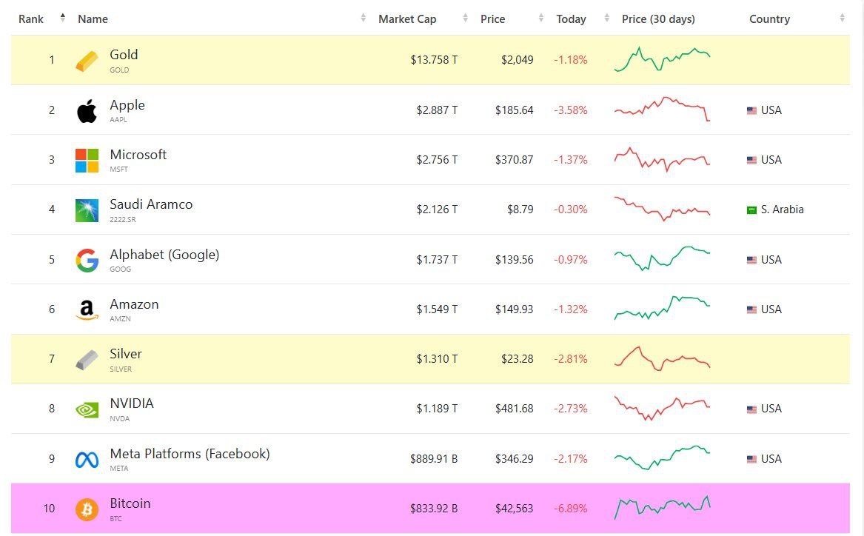Sort table by Rank arrows
Image resolution: width=864 pixels, height=536 pixels.
63,19
